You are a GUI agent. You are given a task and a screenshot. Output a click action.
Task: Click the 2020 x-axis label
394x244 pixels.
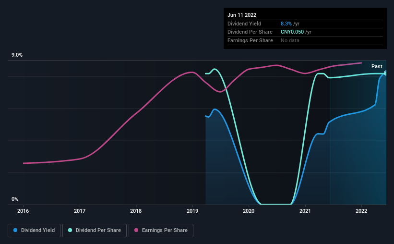tap(249, 211)
